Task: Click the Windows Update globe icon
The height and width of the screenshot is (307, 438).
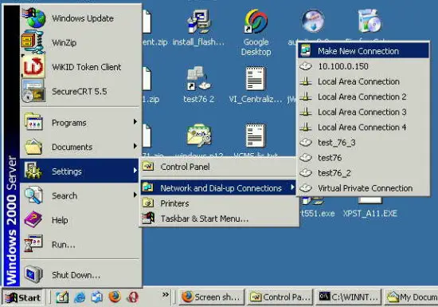Action: [x=34, y=18]
